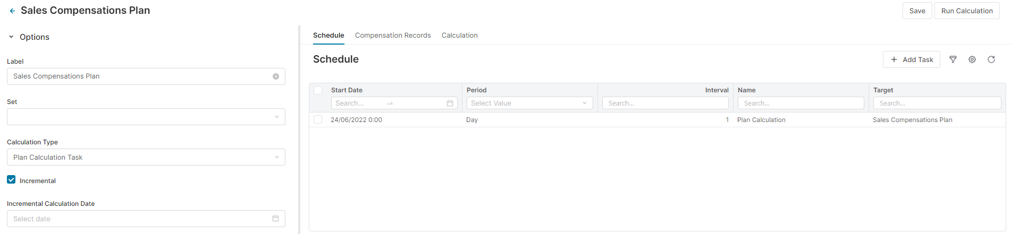The width and height of the screenshot is (1011, 234).
Task: Click the Save button
Action: click(917, 11)
